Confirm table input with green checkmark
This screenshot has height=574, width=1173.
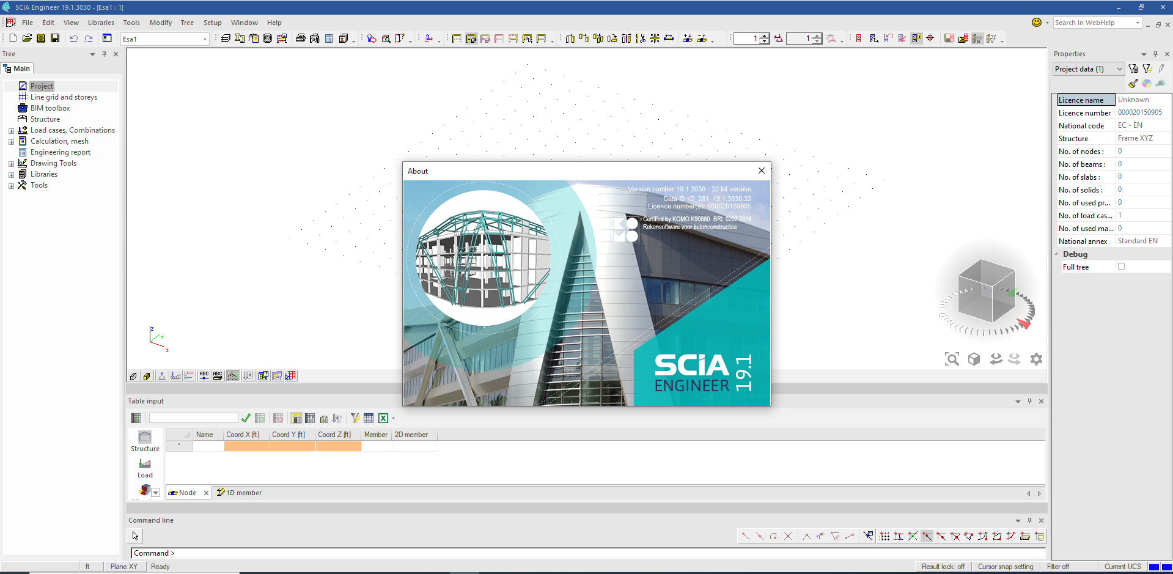pyautogui.click(x=246, y=418)
